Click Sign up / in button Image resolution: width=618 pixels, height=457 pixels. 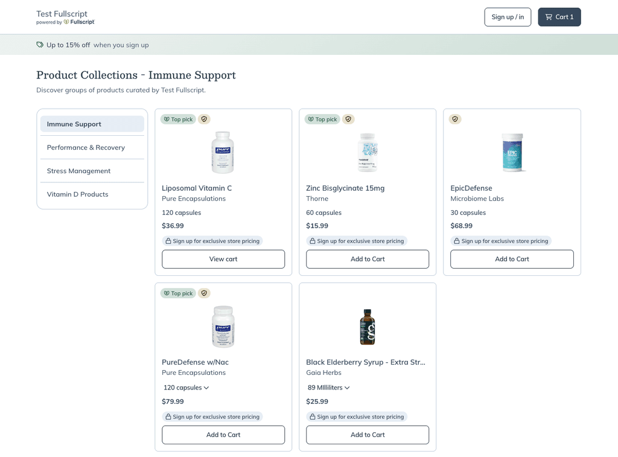coord(507,17)
